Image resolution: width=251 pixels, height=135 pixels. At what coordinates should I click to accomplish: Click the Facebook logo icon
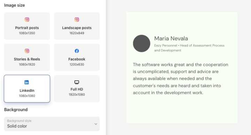point(77,51)
